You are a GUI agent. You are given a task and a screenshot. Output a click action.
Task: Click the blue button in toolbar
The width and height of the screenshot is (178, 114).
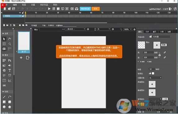(x=85, y=9)
